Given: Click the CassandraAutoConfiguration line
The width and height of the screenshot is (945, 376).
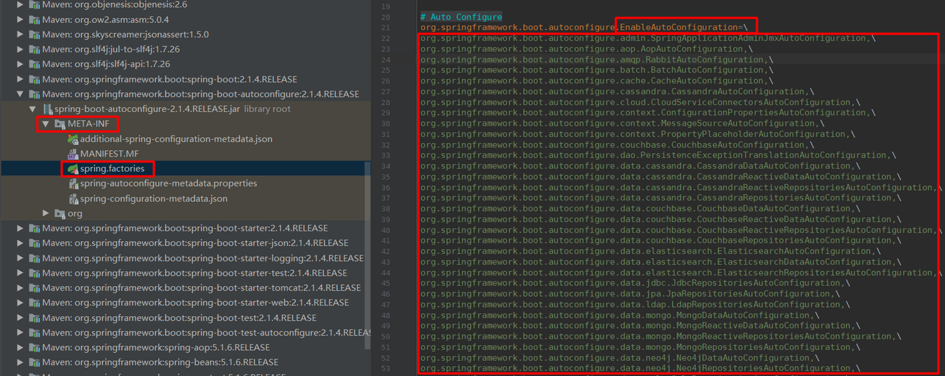Looking at the screenshot, I should click(x=617, y=91).
